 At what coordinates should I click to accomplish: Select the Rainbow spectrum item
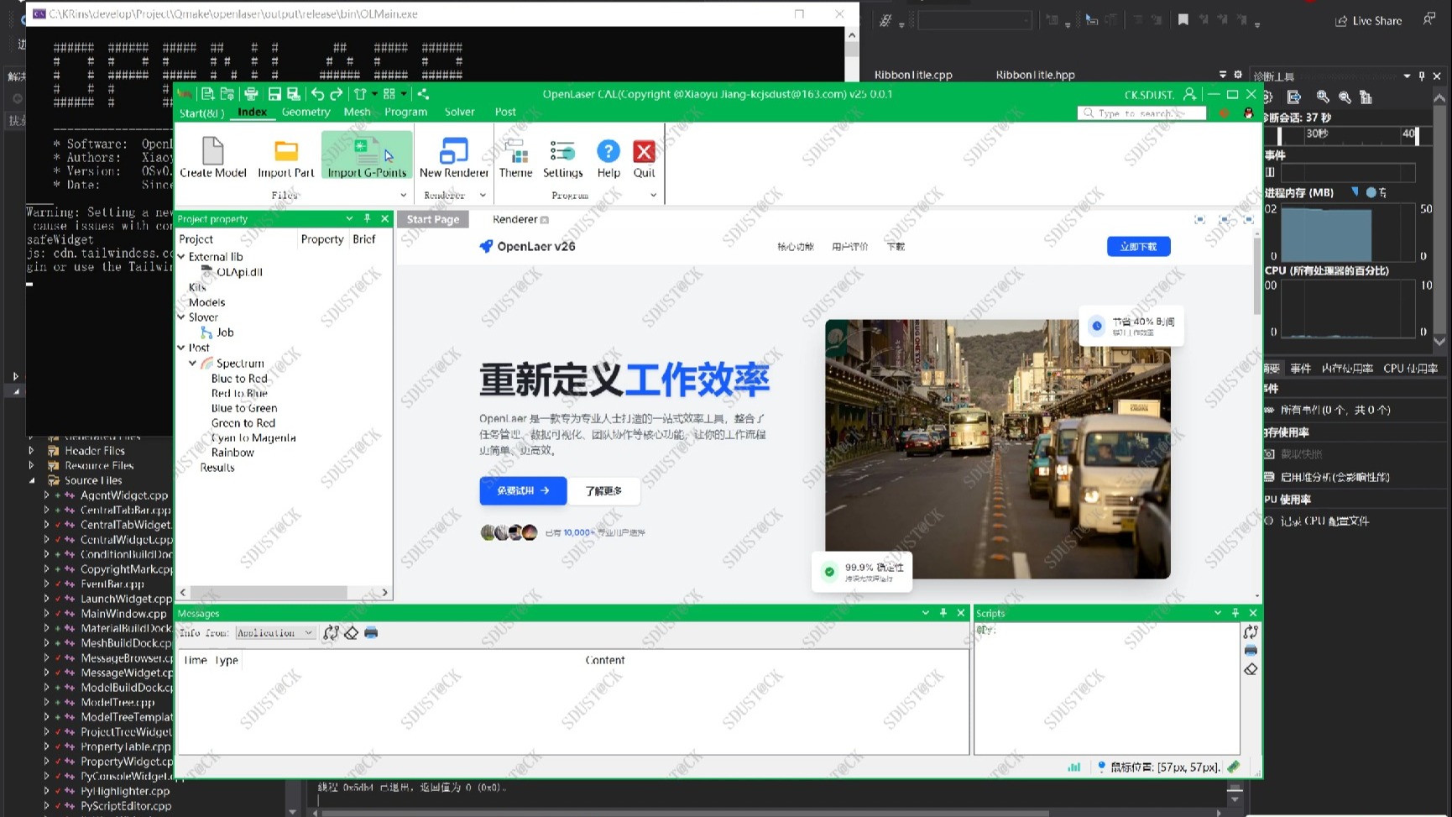[232, 453]
